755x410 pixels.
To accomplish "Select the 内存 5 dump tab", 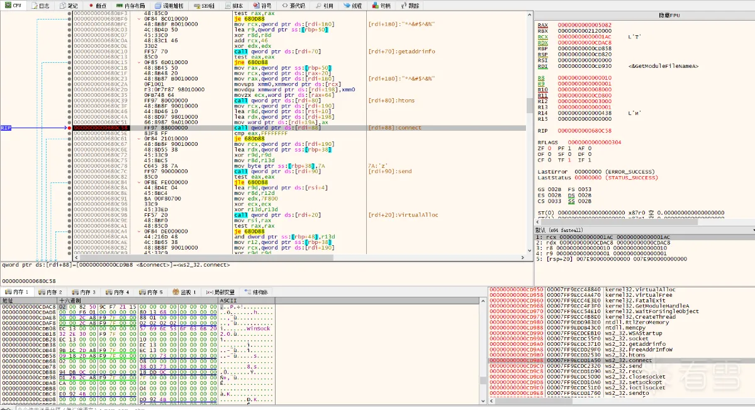I will click(x=152, y=292).
